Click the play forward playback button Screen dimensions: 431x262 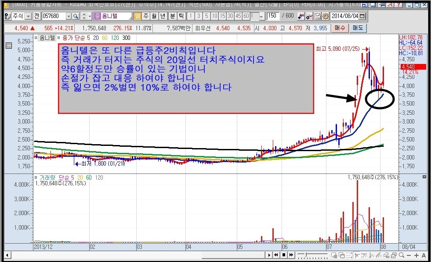(x=269, y=255)
